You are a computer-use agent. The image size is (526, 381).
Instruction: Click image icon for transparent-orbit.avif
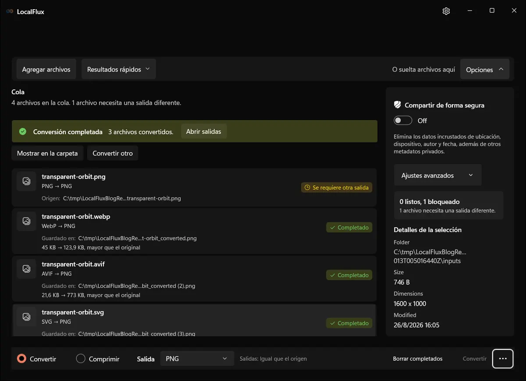[26, 269]
